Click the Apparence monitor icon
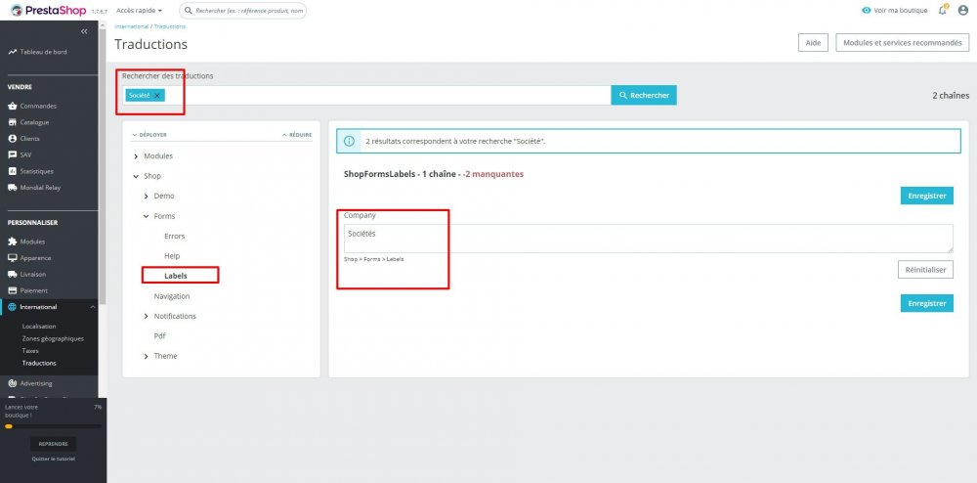977x483 pixels. (x=12, y=257)
